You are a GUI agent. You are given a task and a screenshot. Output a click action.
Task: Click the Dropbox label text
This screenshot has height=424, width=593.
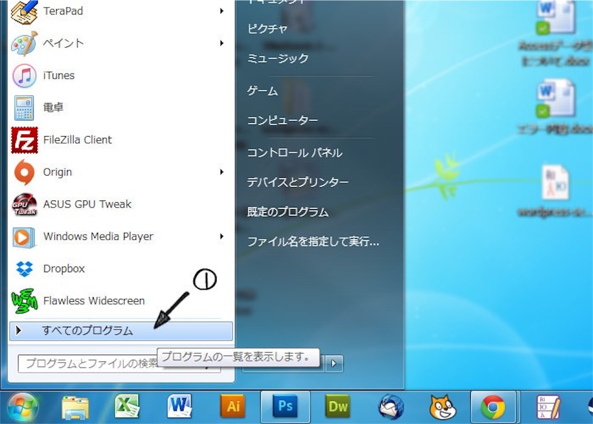pos(64,269)
